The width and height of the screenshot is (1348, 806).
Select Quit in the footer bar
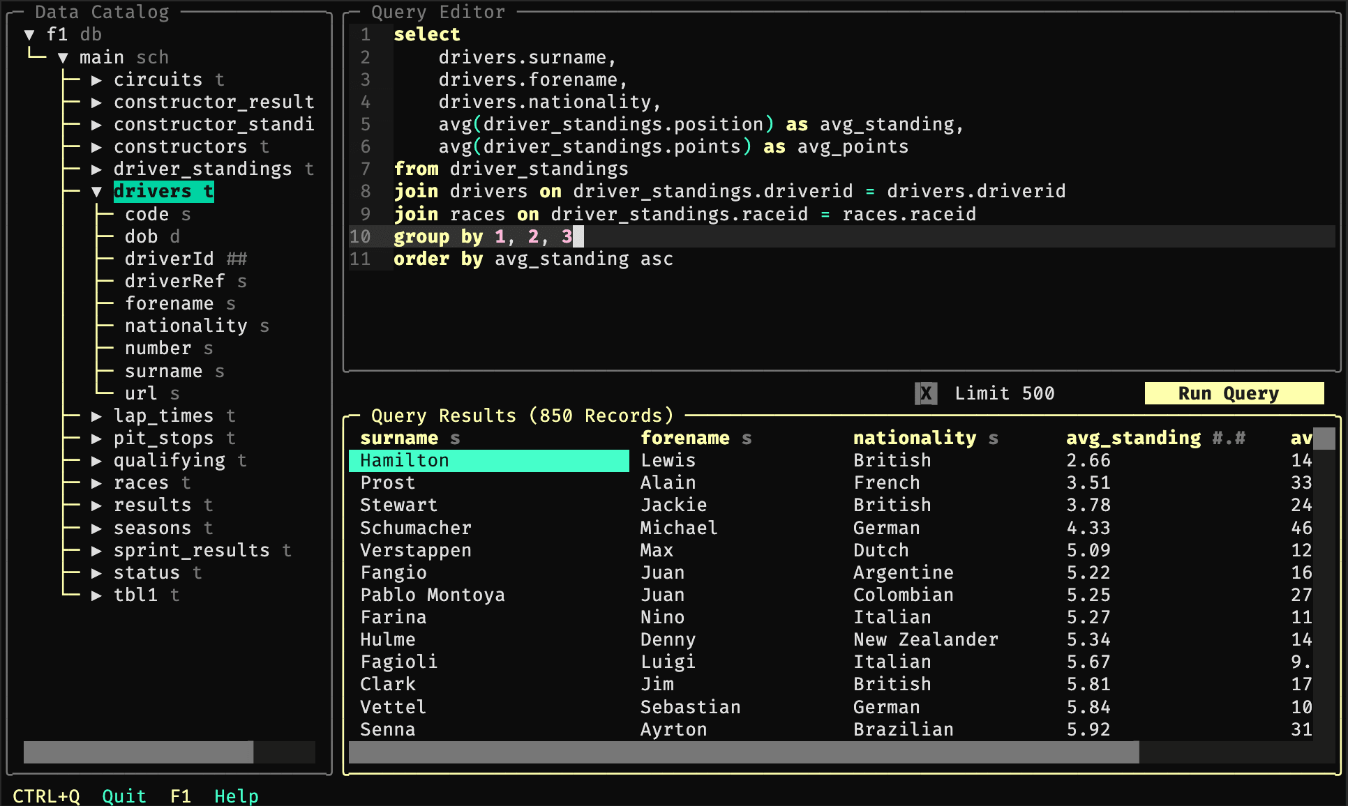click(123, 796)
